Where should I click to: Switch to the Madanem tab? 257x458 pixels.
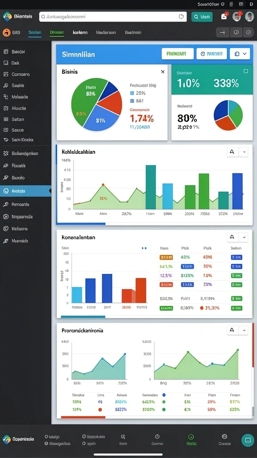click(106, 32)
